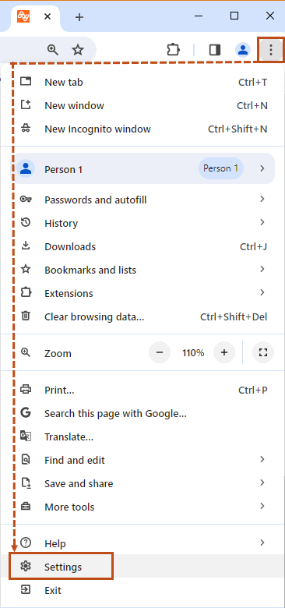Open the Bookmarks and lists submenu
The width and height of the screenshot is (285, 608).
tap(142, 270)
